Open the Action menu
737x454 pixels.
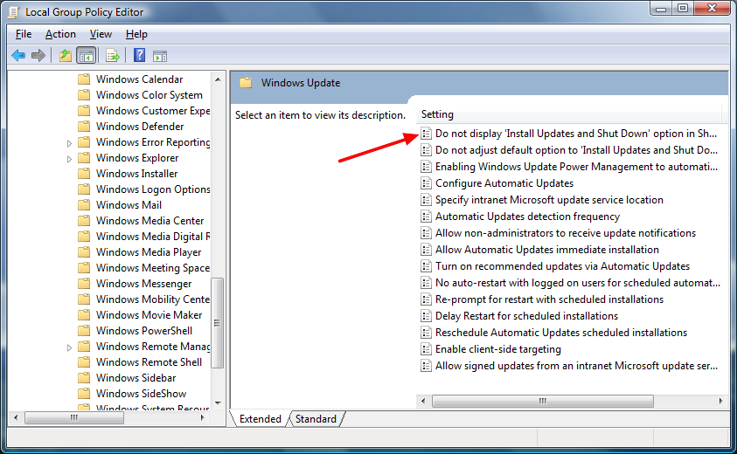click(60, 34)
